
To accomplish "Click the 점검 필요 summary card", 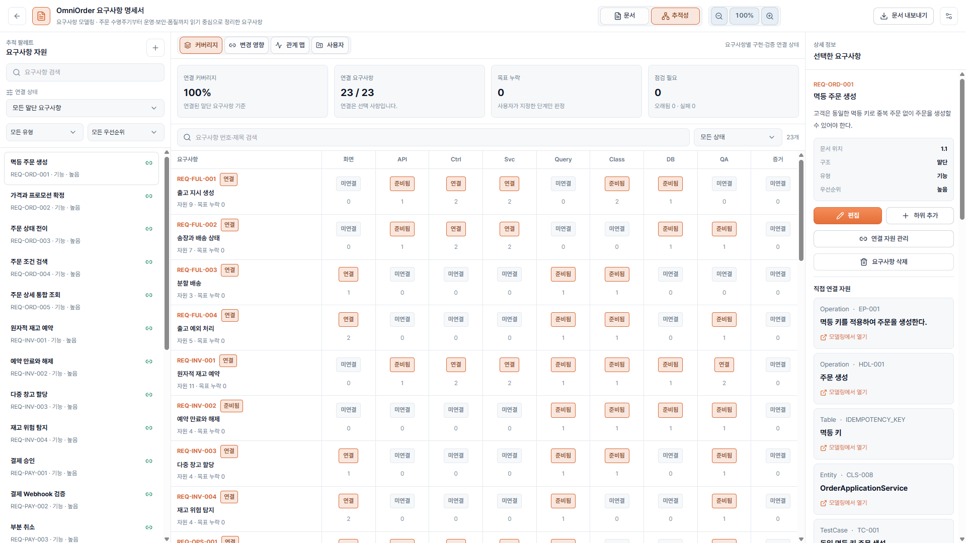I will click(x=723, y=92).
